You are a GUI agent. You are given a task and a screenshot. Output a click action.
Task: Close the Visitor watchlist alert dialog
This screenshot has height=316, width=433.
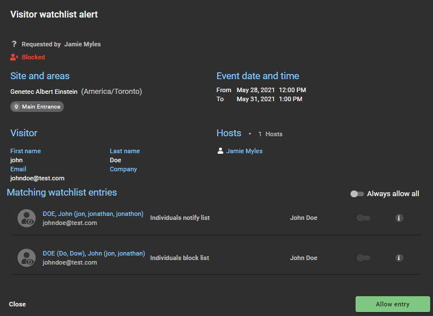tap(18, 304)
